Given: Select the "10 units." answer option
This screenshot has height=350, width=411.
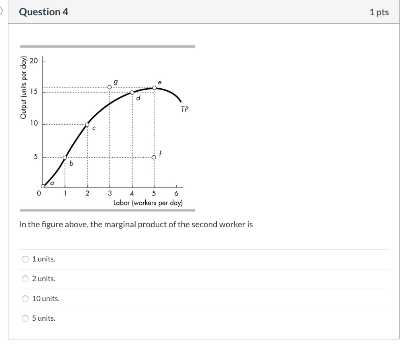Looking at the screenshot, I should 25,298.
